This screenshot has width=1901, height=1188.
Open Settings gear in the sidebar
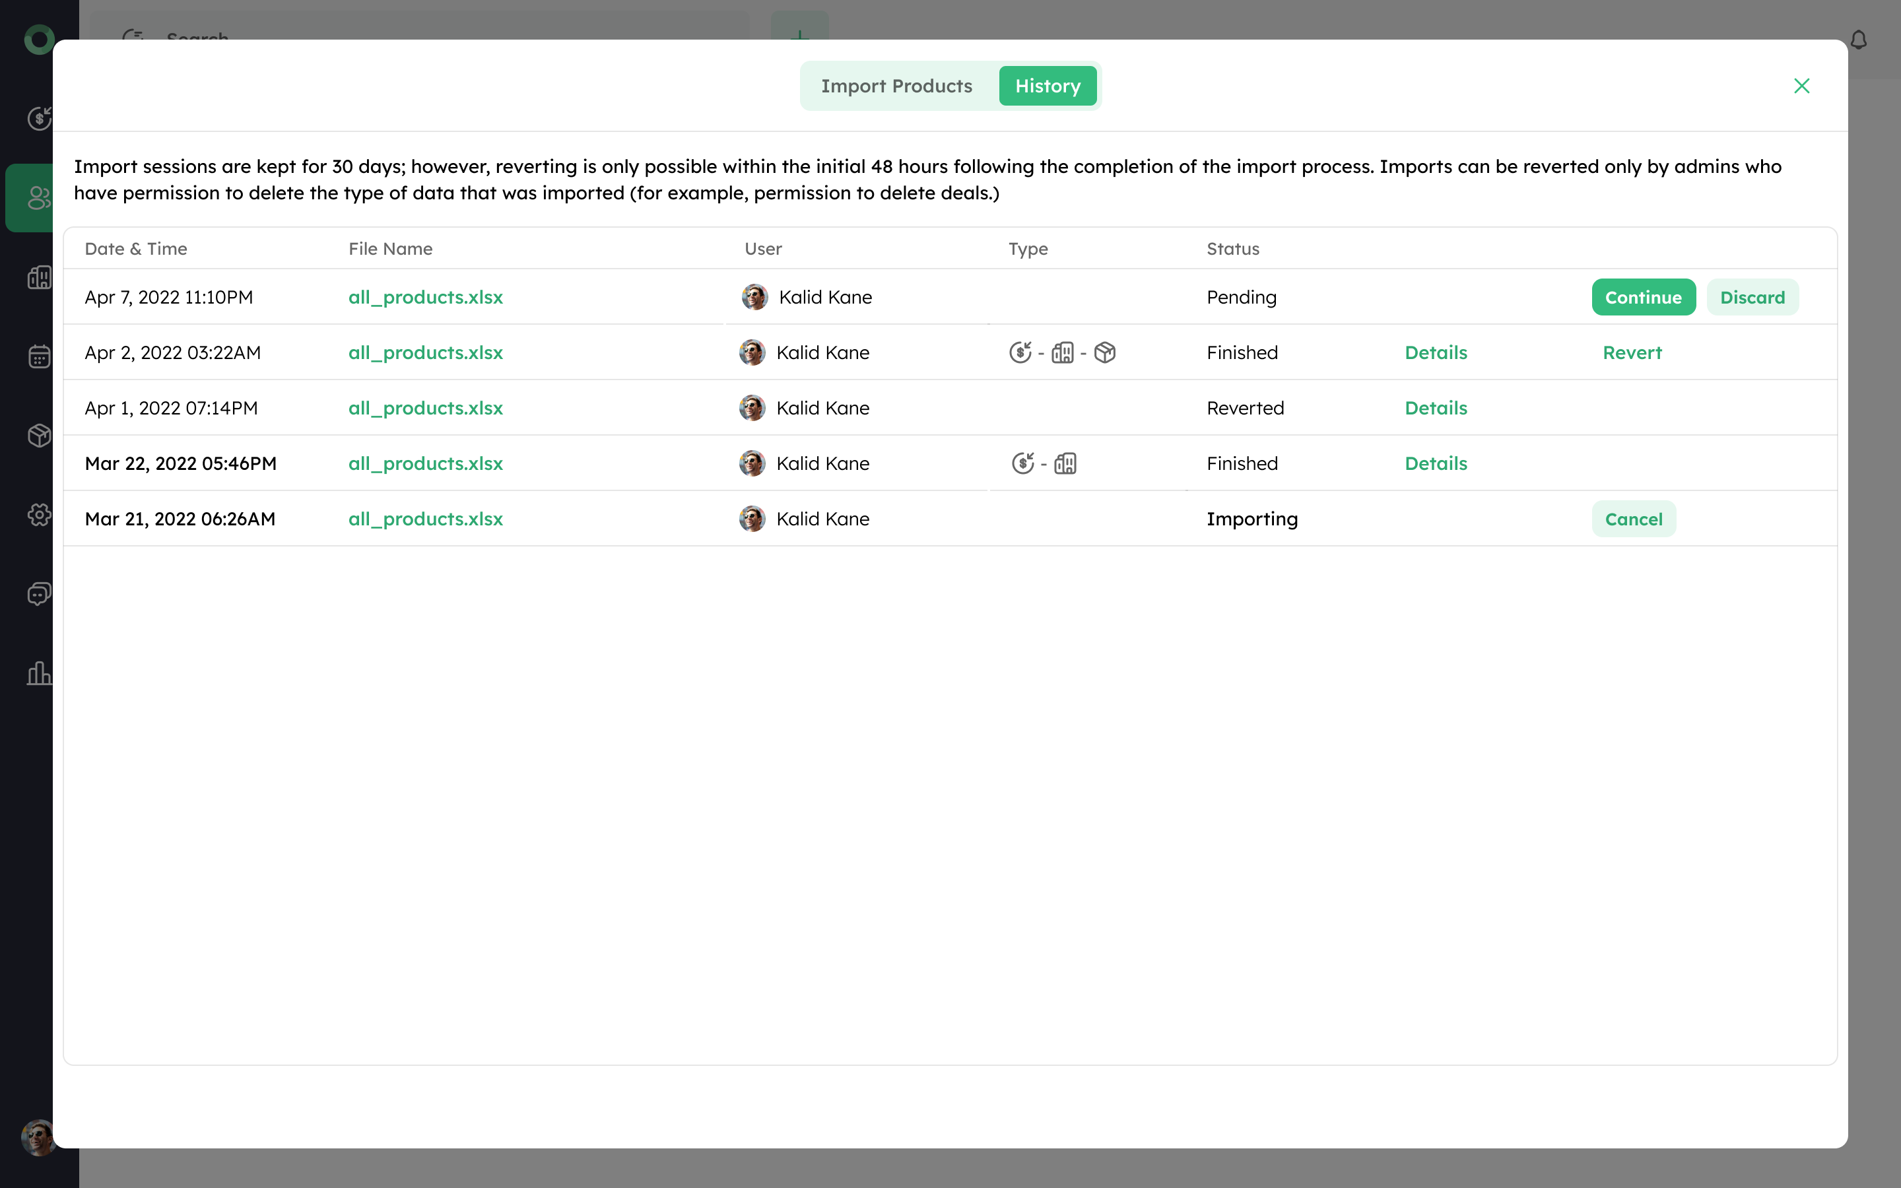click(x=40, y=515)
